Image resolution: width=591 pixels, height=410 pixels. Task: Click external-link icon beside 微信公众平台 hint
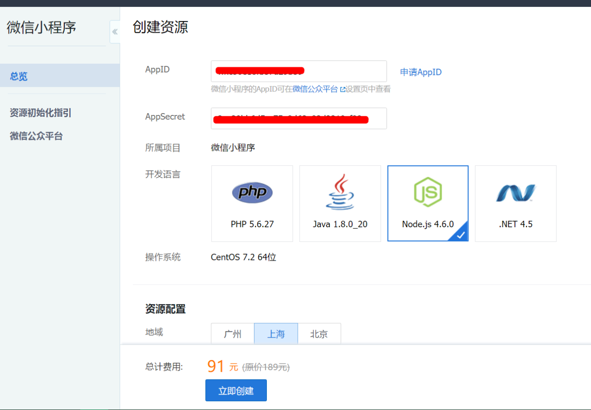tap(343, 90)
